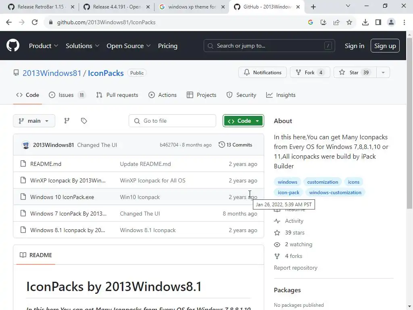
Task: Open the Windows 7 IconPack file
Action: coord(69,214)
